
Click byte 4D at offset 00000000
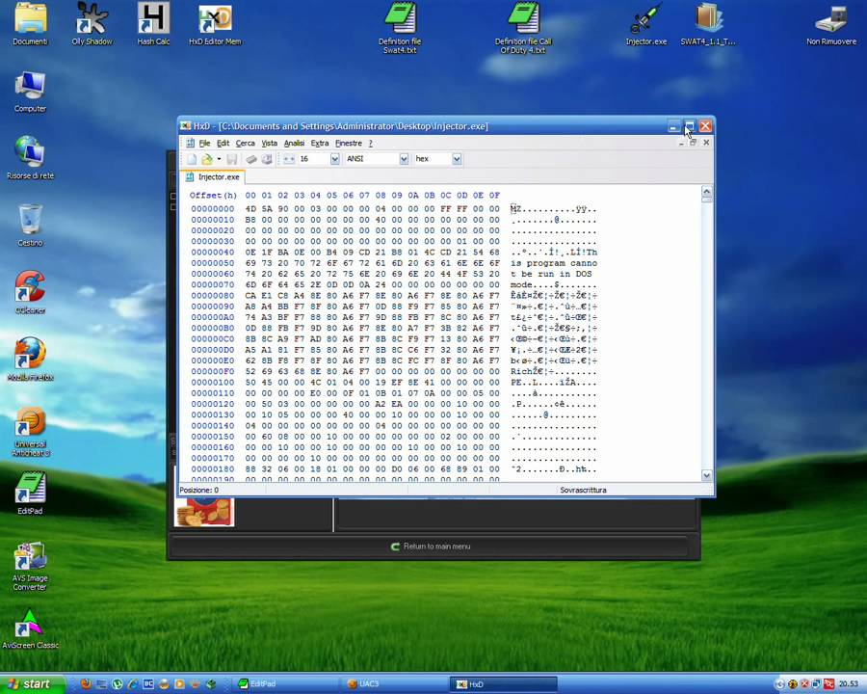[x=250, y=209]
